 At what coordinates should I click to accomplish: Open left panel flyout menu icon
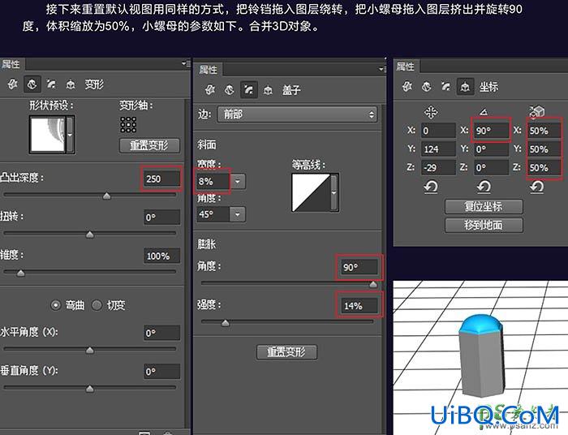(186, 64)
